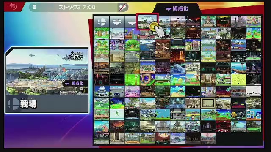Select the normal stage form Smash-logo icon
The image size is (271, 152).
102,22
